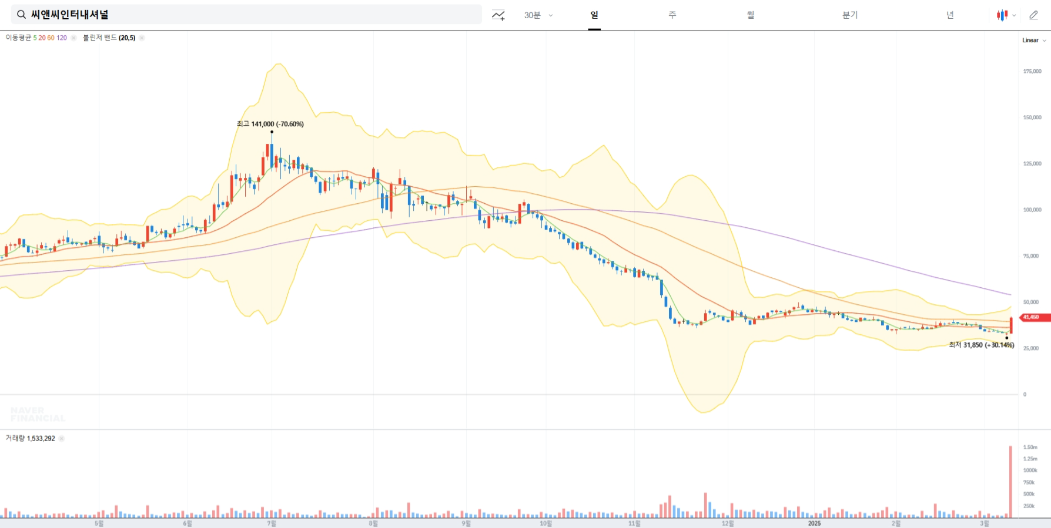Click the 50,000 price axis label
Image resolution: width=1051 pixels, height=528 pixels.
(1031, 302)
